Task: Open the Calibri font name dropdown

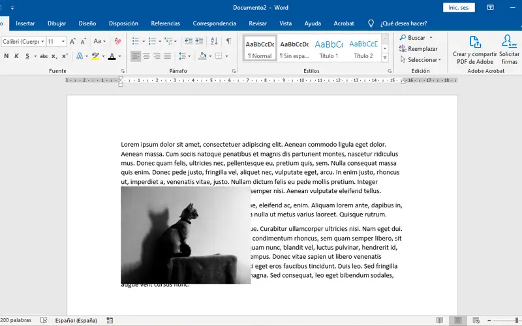Action: click(x=41, y=41)
